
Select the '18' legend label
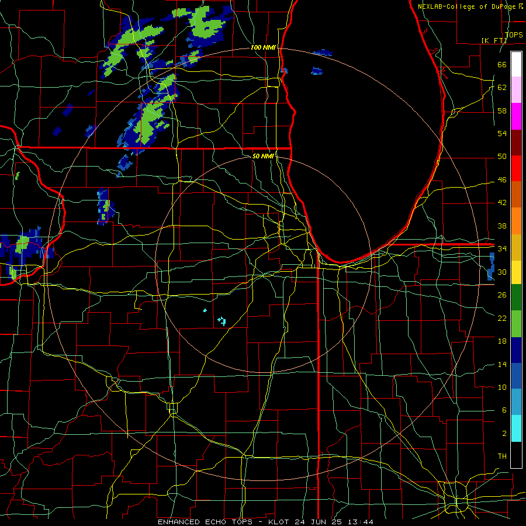point(502,341)
